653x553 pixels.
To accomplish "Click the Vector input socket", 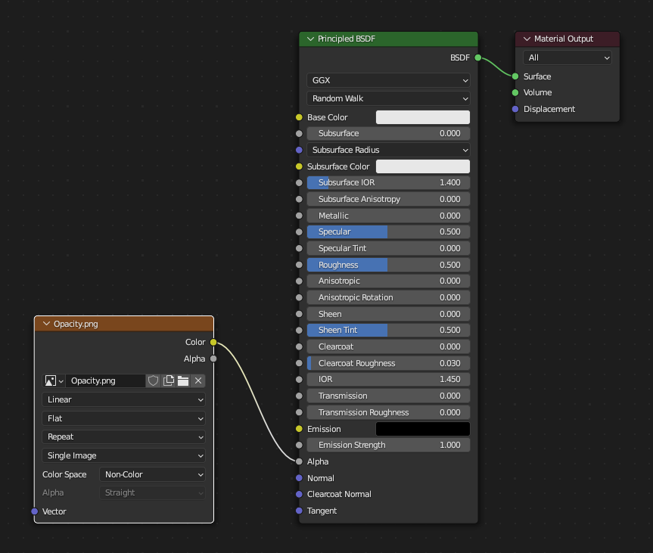I will pyautogui.click(x=35, y=511).
